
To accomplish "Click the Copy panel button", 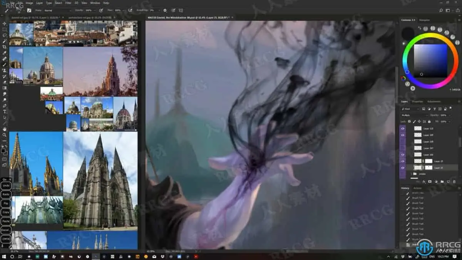I will pos(6,212).
